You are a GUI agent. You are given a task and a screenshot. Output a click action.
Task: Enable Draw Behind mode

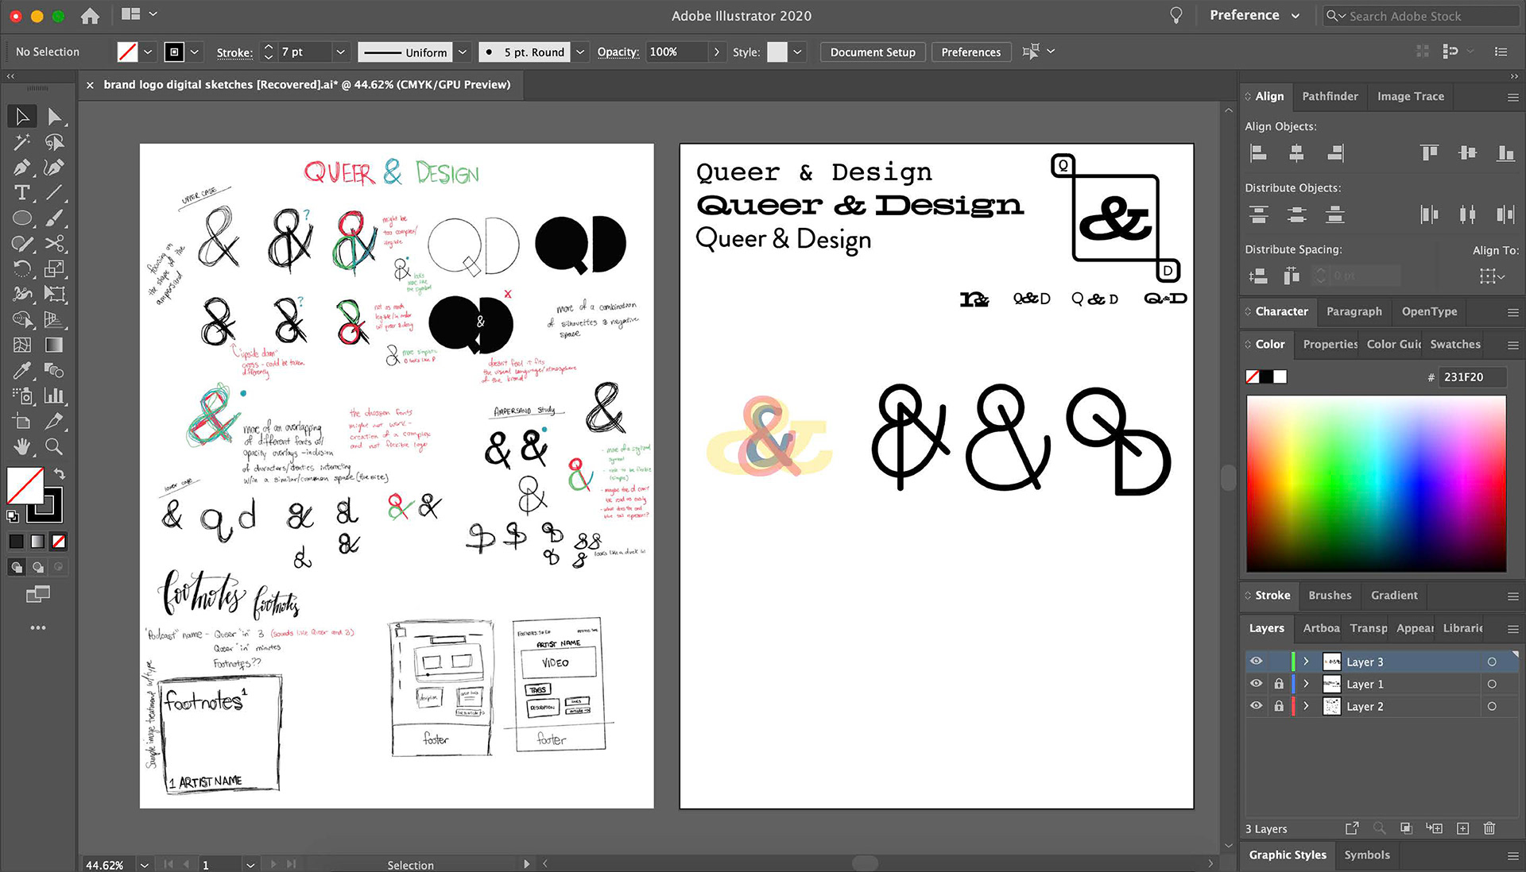click(38, 567)
